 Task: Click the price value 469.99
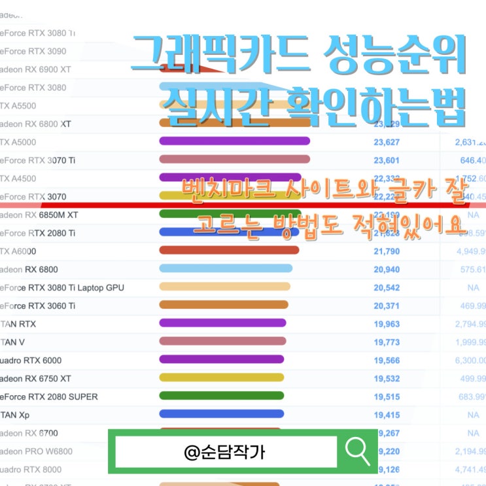(x=473, y=306)
